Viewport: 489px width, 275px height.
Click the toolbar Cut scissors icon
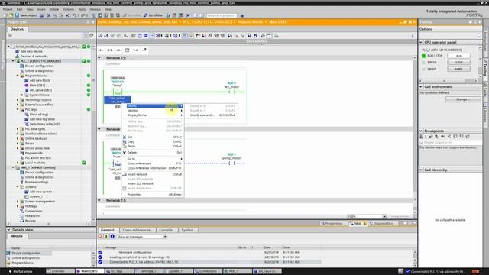point(49,15)
